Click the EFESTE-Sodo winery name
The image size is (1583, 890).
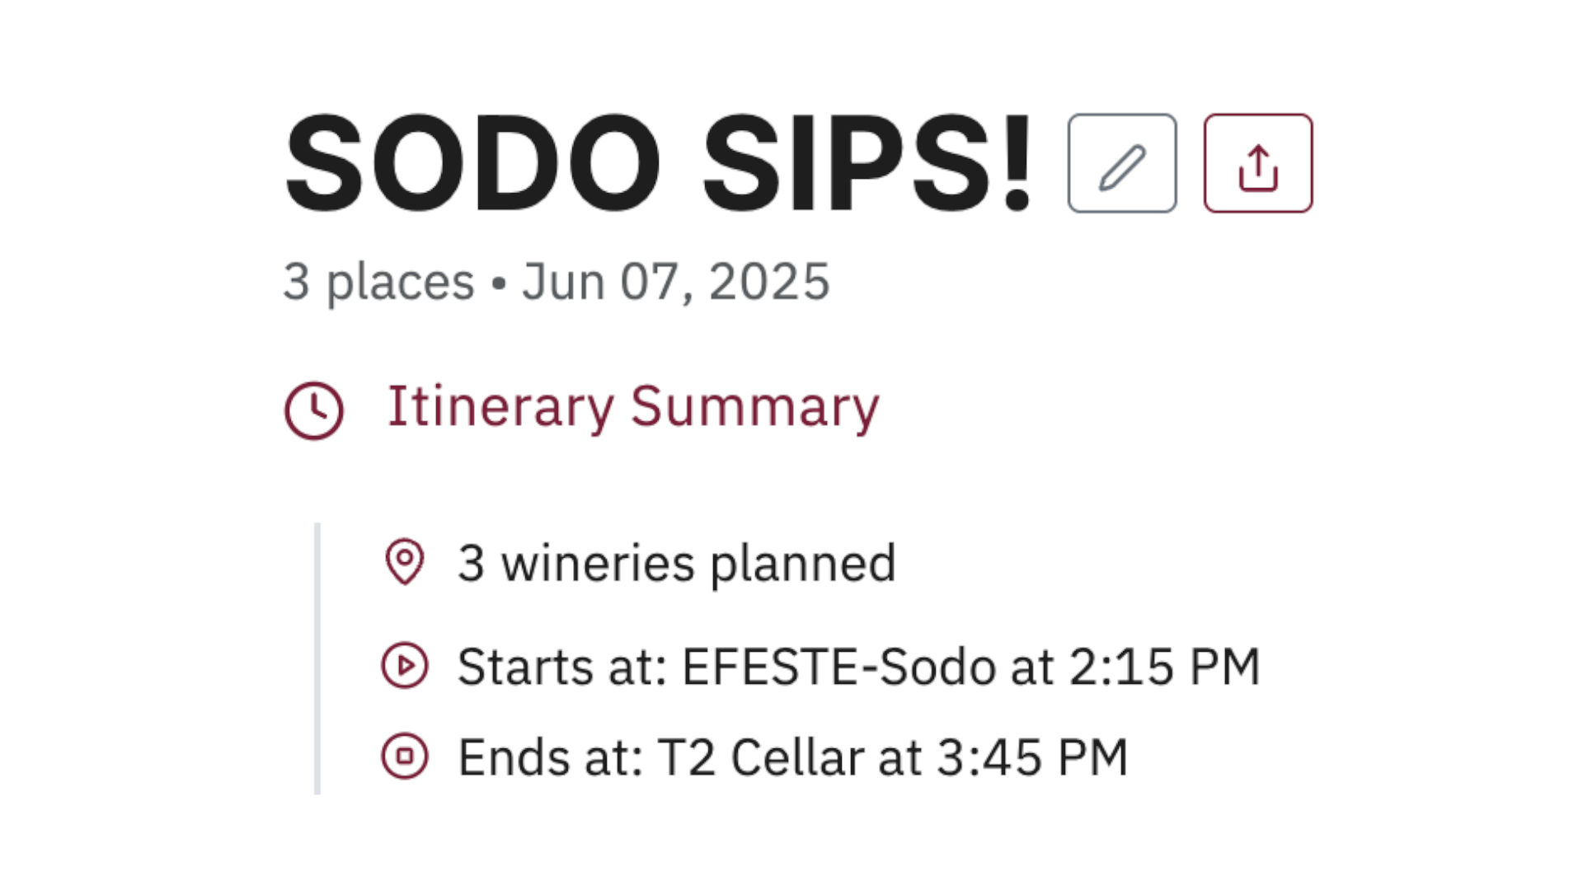tap(833, 666)
